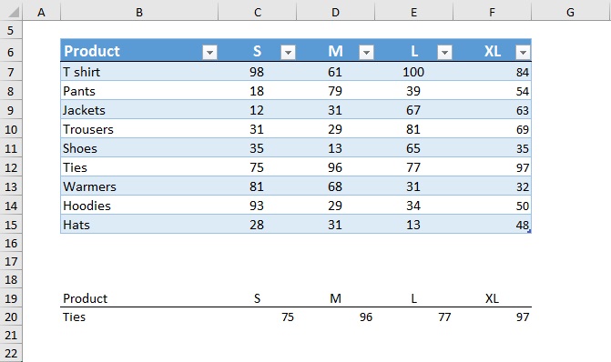This screenshot has height=362, width=611.
Task: Select row 20 header
Action: click(x=11, y=317)
